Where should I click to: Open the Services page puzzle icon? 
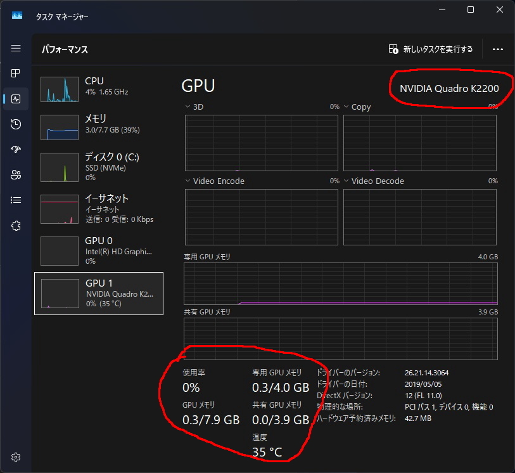(x=16, y=226)
